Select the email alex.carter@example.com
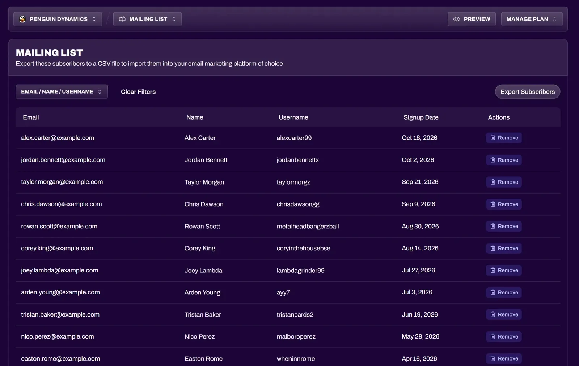Image resolution: width=579 pixels, height=366 pixels. pyautogui.click(x=58, y=138)
